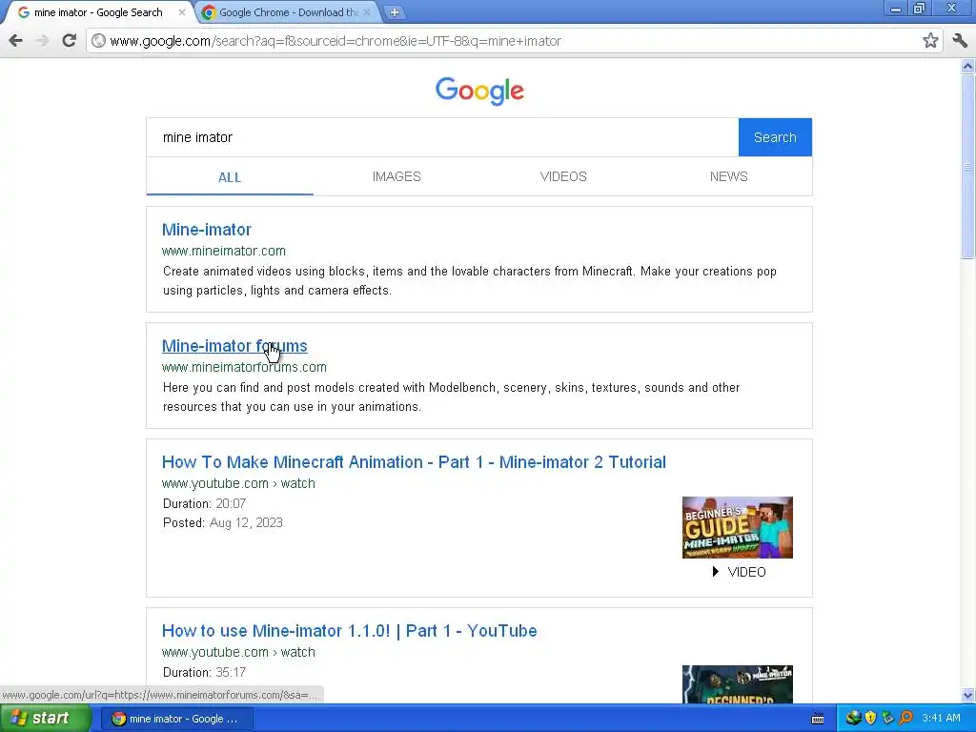The image size is (976, 732).
Task: Open the Mine-imator result link
Action: tap(207, 230)
